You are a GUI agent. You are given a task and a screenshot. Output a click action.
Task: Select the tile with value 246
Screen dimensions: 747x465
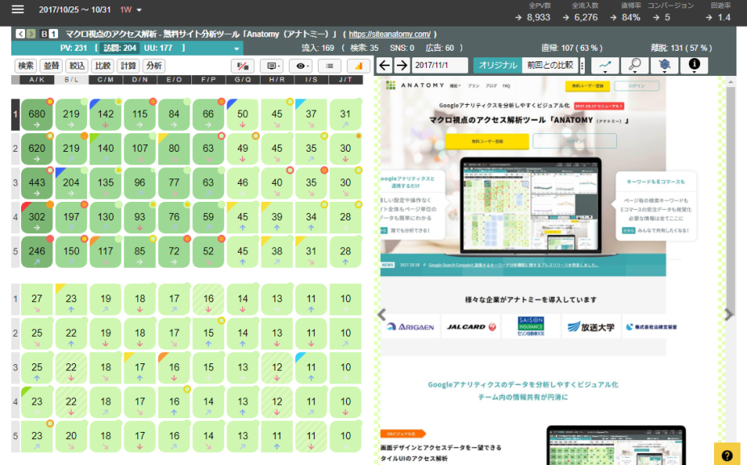tap(36, 253)
